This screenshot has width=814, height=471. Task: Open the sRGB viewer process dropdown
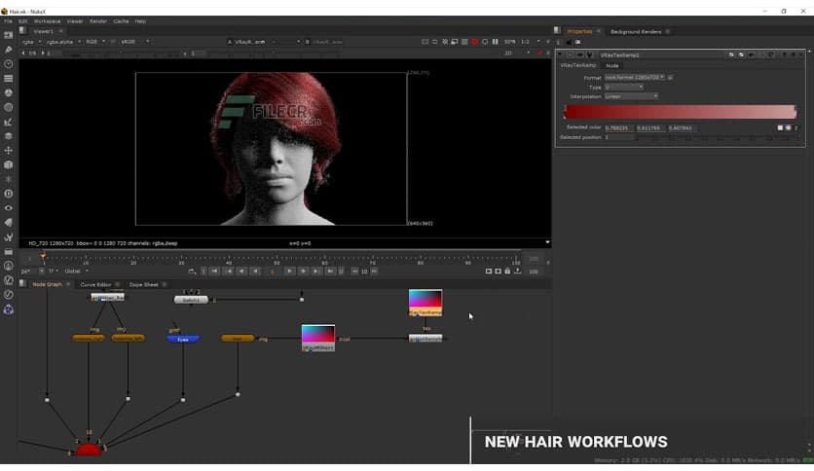tap(134, 42)
